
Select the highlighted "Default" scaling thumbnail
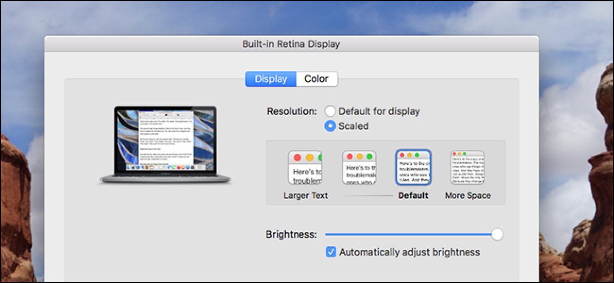(x=413, y=166)
